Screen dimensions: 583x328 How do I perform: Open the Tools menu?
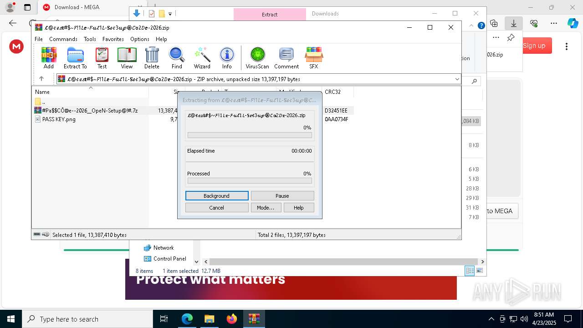(x=90, y=39)
